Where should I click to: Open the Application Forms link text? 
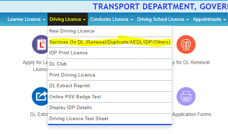coord(192,114)
